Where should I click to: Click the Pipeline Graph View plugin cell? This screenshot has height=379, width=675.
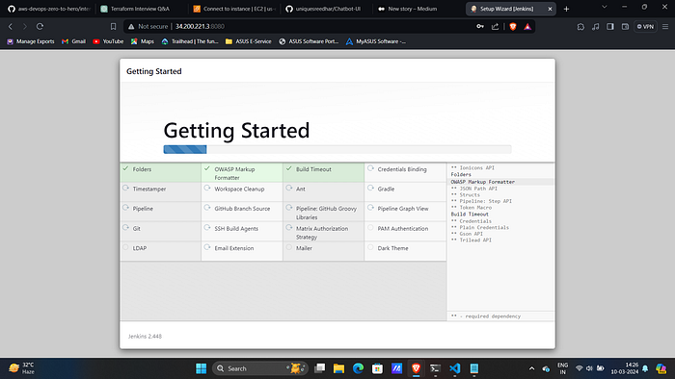pos(405,212)
